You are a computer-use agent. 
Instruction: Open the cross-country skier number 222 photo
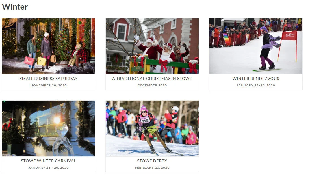click(152, 128)
